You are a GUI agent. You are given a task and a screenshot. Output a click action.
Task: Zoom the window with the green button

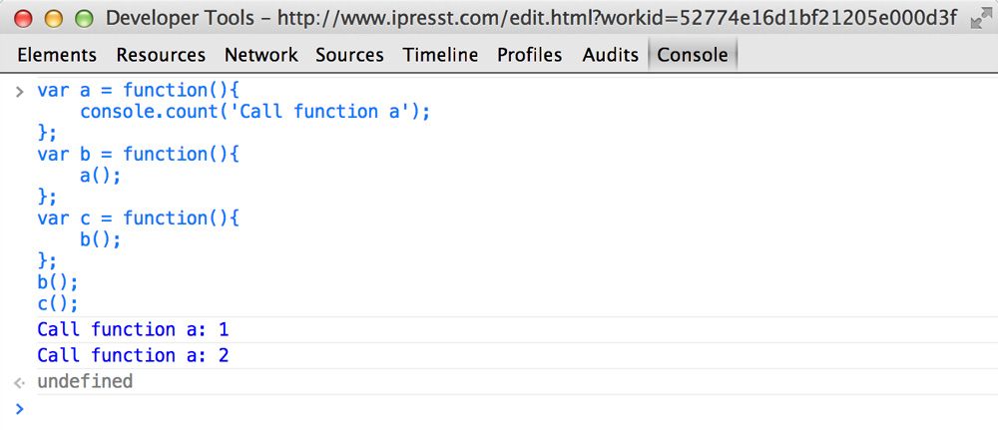coord(83,18)
